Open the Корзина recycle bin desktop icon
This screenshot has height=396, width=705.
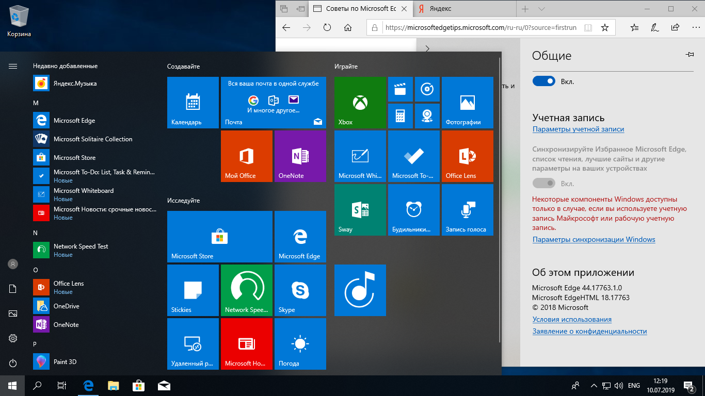[x=19, y=20]
